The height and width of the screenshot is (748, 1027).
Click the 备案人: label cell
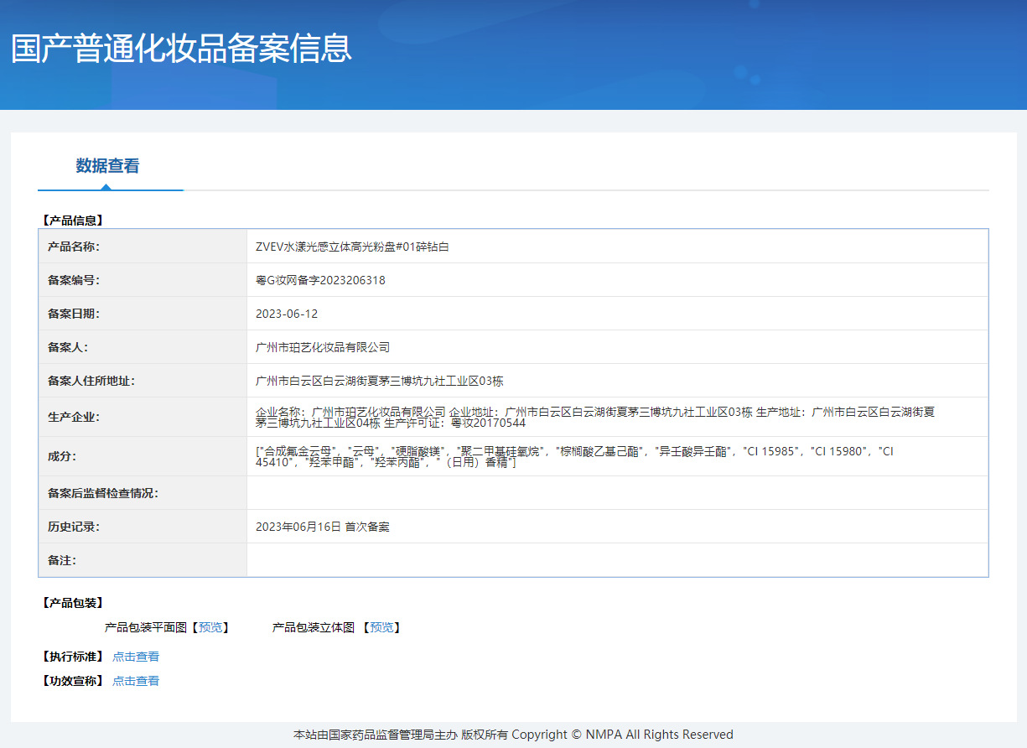click(143, 347)
